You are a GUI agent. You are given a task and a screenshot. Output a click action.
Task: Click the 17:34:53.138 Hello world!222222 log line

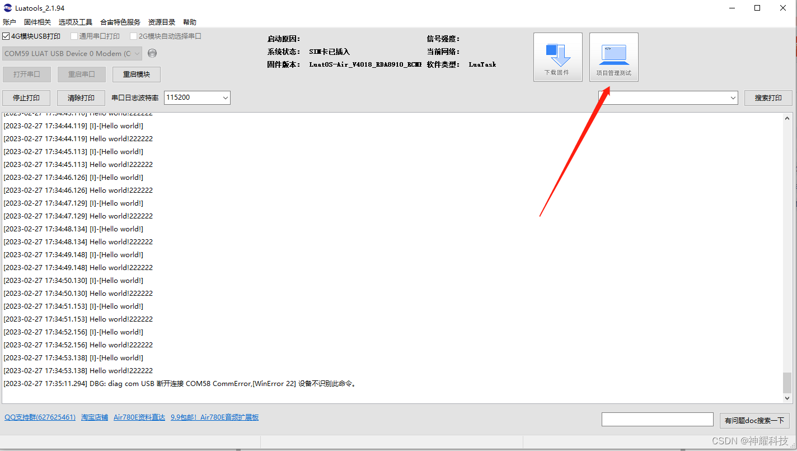pyautogui.click(x=78, y=370)
